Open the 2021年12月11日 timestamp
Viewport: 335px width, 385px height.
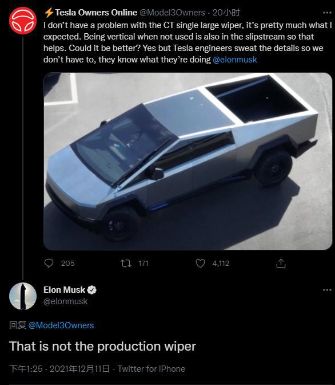point(79,369)
